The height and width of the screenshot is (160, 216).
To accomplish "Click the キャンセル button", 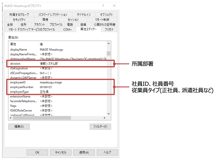I will point(60,152).
